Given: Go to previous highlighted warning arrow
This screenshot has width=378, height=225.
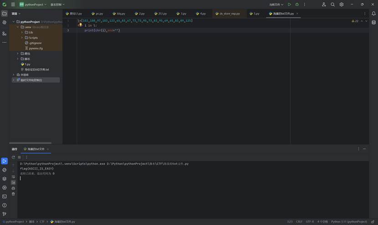Looking at the screenshot, I should pyautogui.click(x=362, y=21).
